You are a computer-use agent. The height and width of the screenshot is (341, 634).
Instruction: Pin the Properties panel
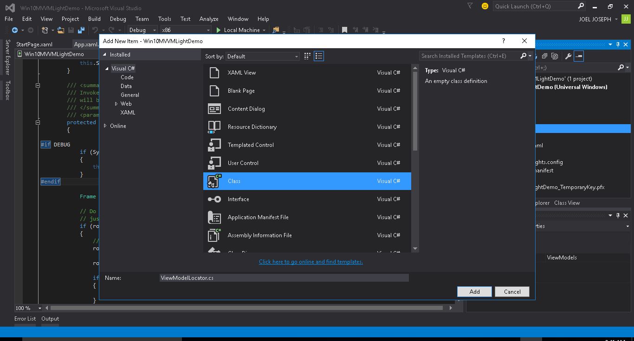click(618, 215)
